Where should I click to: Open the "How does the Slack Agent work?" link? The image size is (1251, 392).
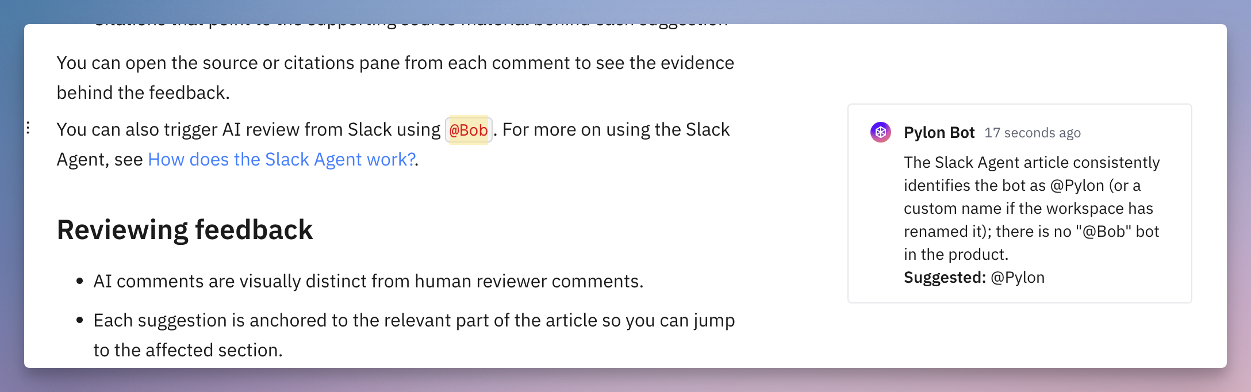click(282, 159)
